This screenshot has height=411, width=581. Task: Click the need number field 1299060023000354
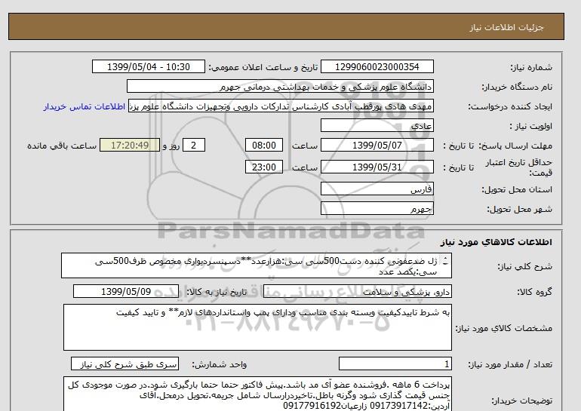click(x=377, y=67)
